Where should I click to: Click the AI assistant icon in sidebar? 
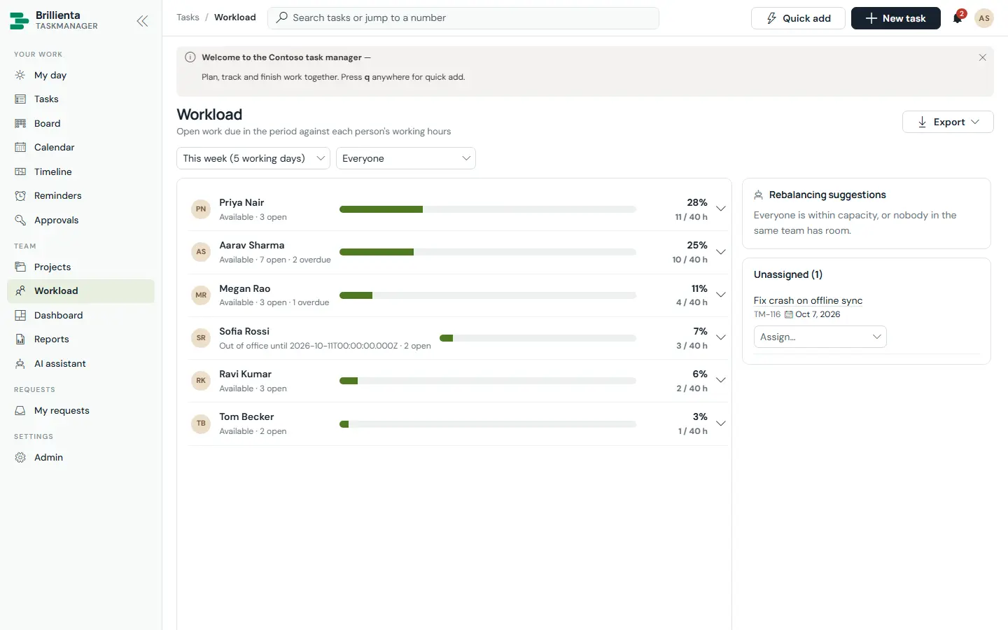tap(20, 363)
